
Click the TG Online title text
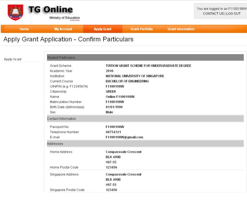pos(50,10)
